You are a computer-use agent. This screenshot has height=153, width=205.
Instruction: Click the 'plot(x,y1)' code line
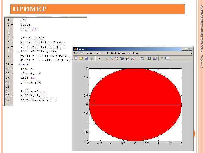(x=30, y=73)
